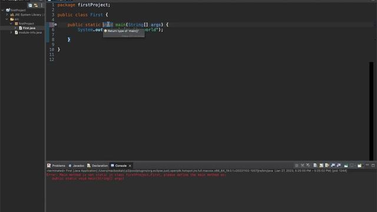Toggle Link with Editor icon
The width and height of the screenshot is (377, 212).
36,5
